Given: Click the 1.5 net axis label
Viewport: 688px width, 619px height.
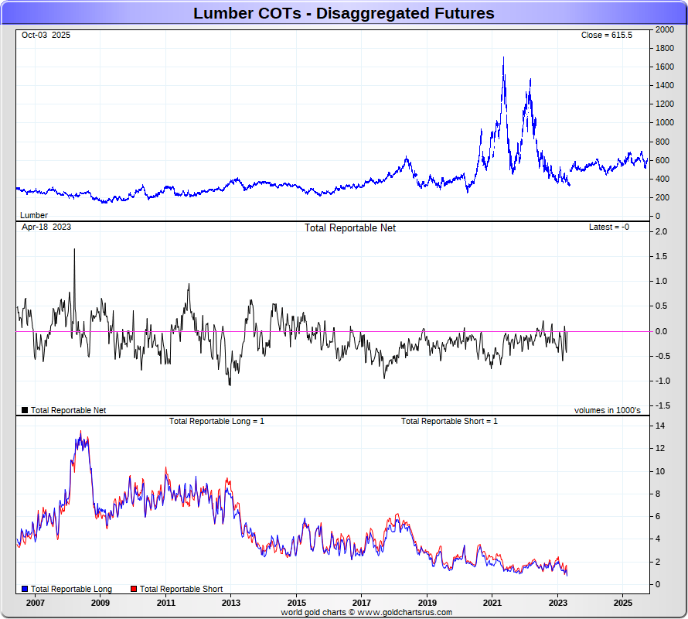Looking at the screenshot, I should click(x=661, y=256).
